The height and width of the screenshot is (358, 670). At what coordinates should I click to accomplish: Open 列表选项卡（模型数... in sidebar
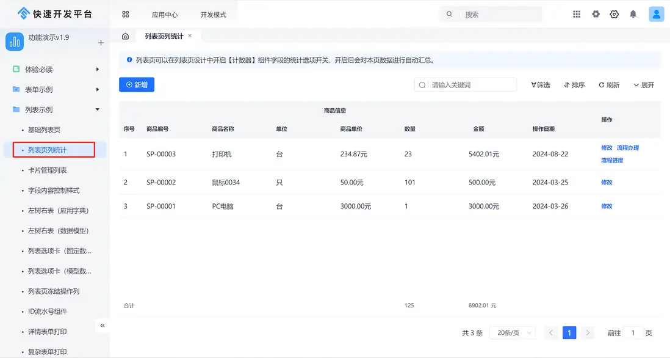59,271
